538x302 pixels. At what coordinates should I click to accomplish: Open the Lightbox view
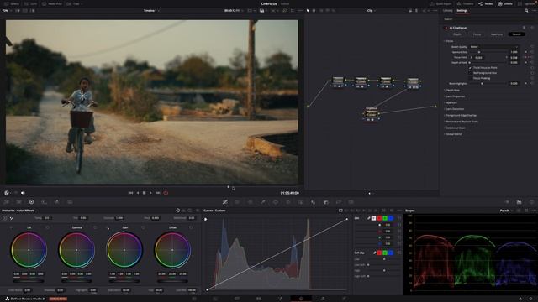tap(527, 3)
